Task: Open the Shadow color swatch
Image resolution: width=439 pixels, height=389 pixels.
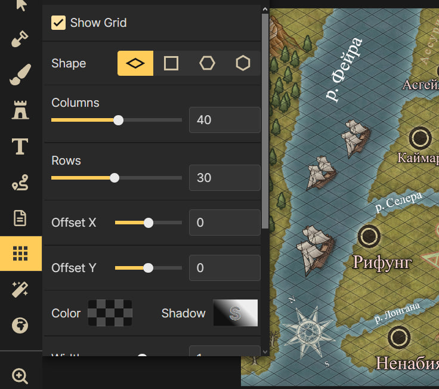Action: [235, 313]
